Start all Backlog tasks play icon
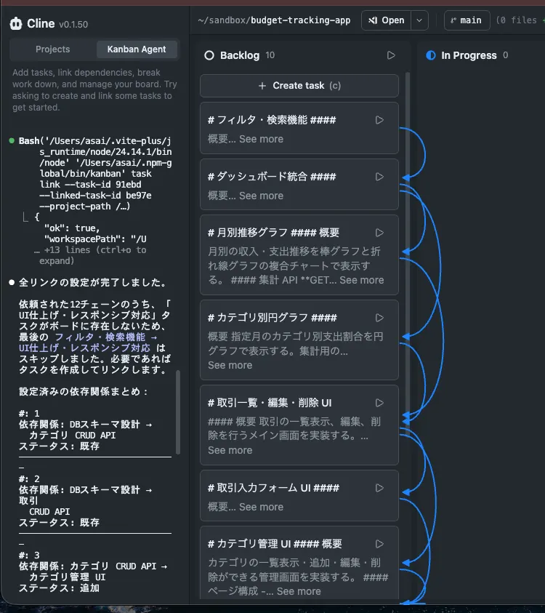This screenshot has width=545, height=613. [x=391, y=55]
